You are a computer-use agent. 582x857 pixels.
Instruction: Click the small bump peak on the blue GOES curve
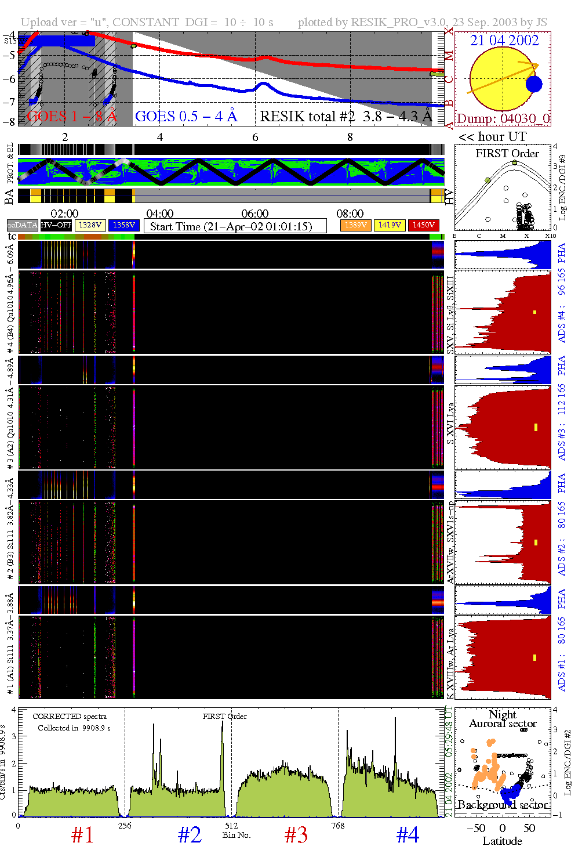264,84
